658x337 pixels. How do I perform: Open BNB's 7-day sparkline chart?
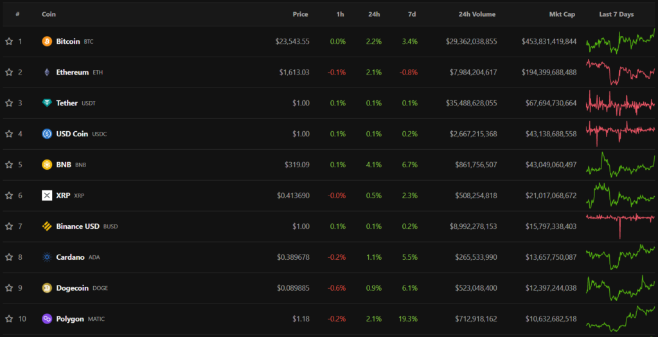[621, 165]
